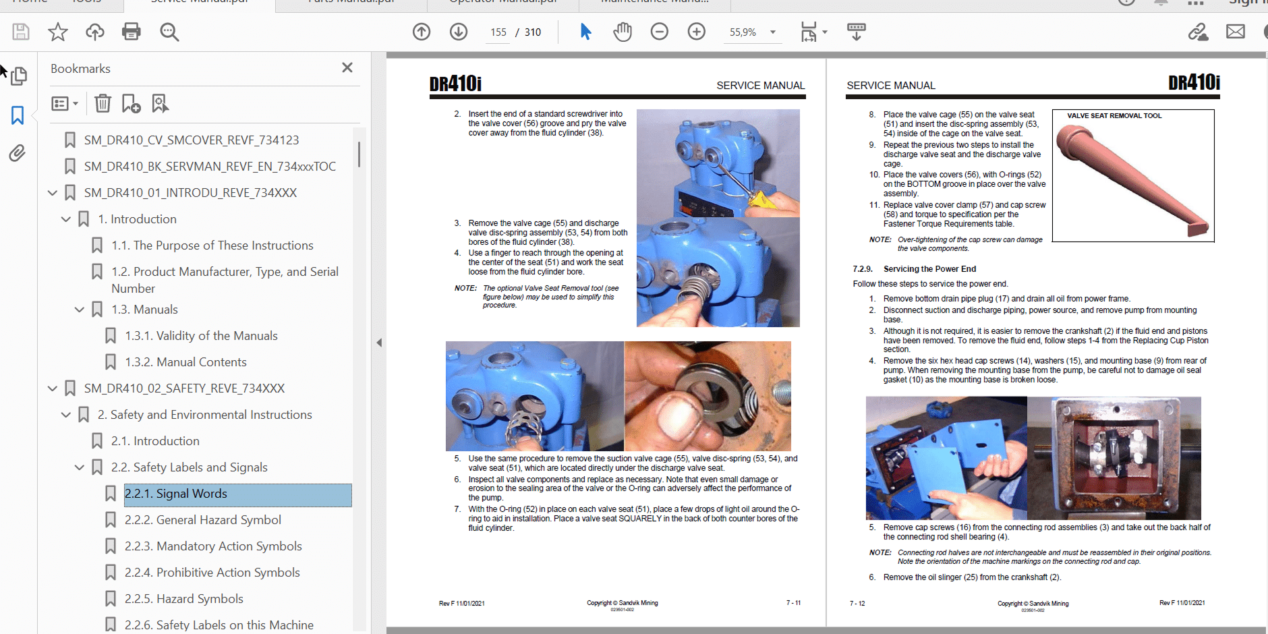Click the fit page view icon
The image size is (1268, 634).
[x=808, y=32]
